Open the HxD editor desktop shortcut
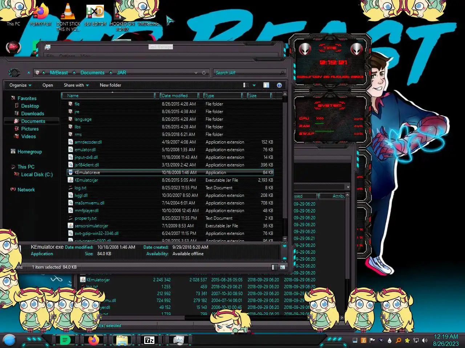This screenshot has width=465, height=348. point(95,14)
